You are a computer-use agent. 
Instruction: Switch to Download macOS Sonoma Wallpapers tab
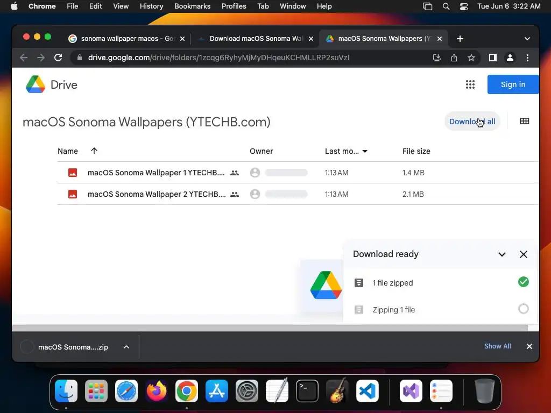[256, 39]
